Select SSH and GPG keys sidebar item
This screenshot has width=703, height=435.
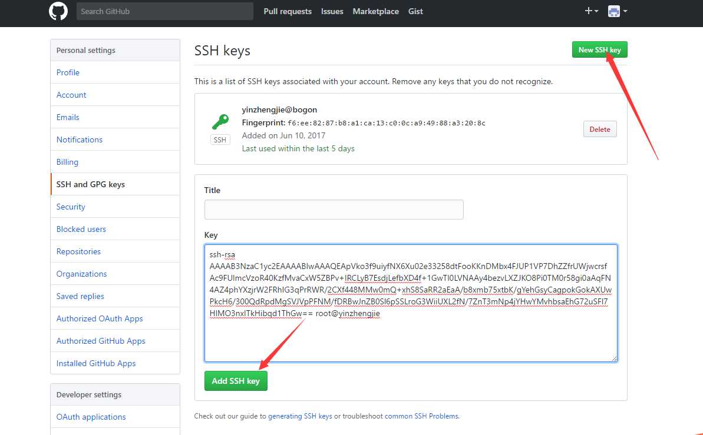tap(115, 184)
